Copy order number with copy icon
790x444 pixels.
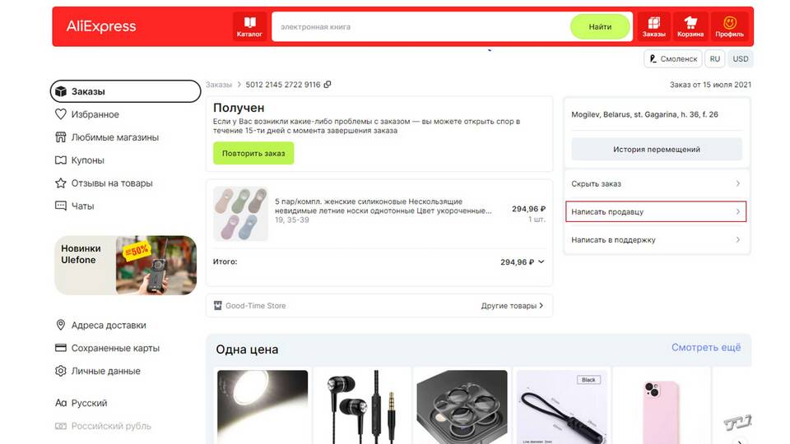(x=328, y=85)
